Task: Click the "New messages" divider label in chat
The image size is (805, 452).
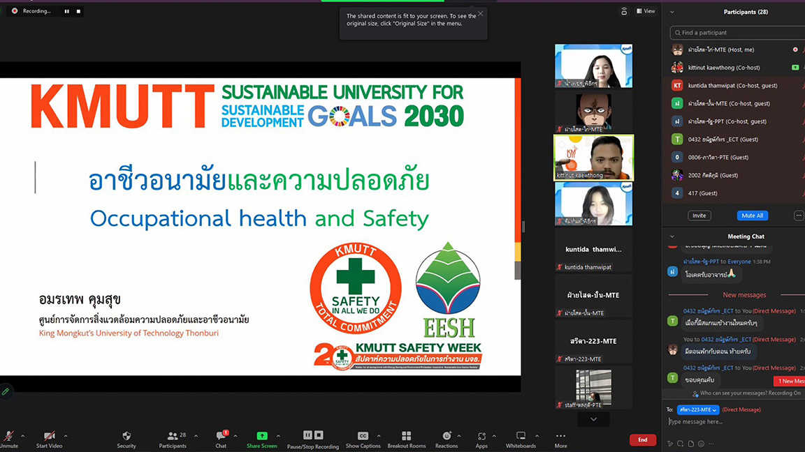Action: click(x=744, y=295)
